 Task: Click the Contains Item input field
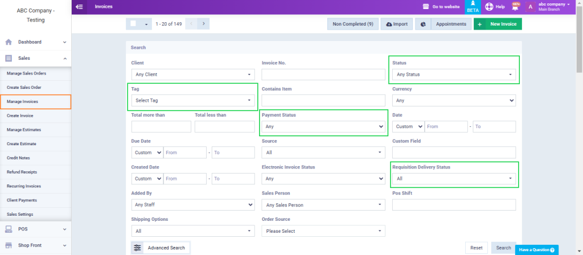click(x=323, y=100)
